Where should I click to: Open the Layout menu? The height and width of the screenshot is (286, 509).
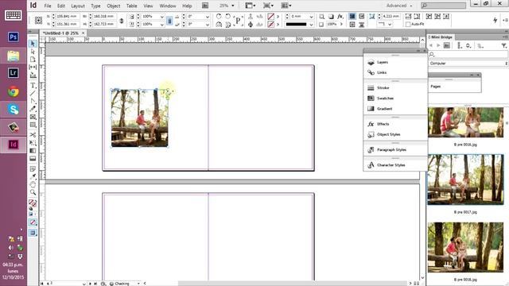tap(78, 6)
